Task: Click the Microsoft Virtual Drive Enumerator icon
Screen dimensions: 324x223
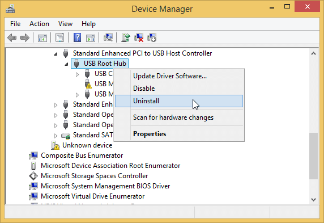Action: point(33,196)
